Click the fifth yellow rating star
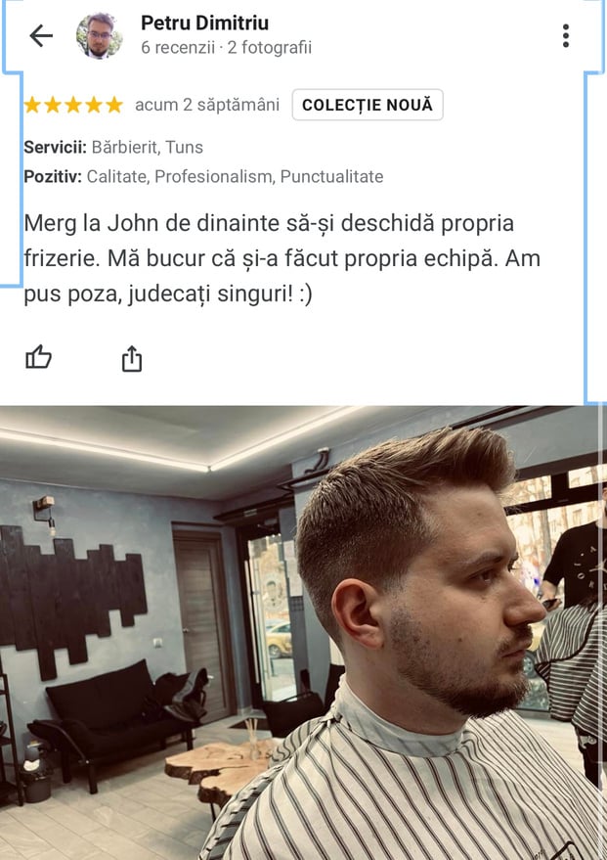Screen dimensions: 607x860 [x=114, y=105]
